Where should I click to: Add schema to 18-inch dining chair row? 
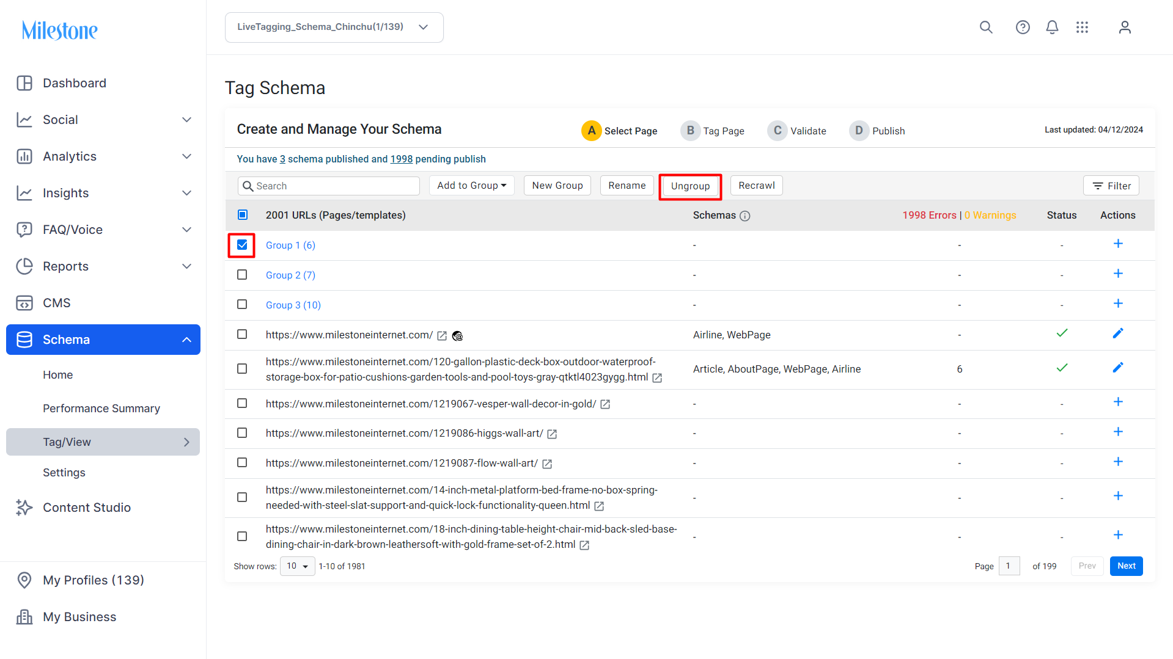pyautogui.click(x=1118, y=535)
